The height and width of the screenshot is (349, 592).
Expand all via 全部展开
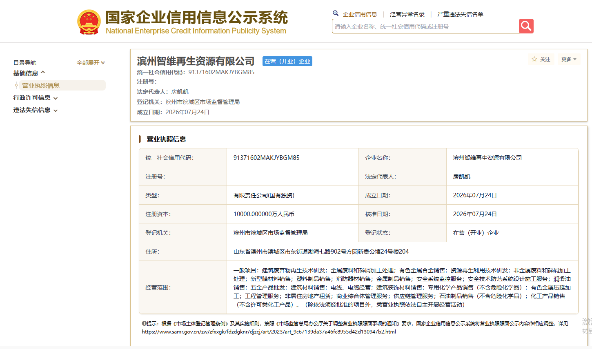click(91, 63)
